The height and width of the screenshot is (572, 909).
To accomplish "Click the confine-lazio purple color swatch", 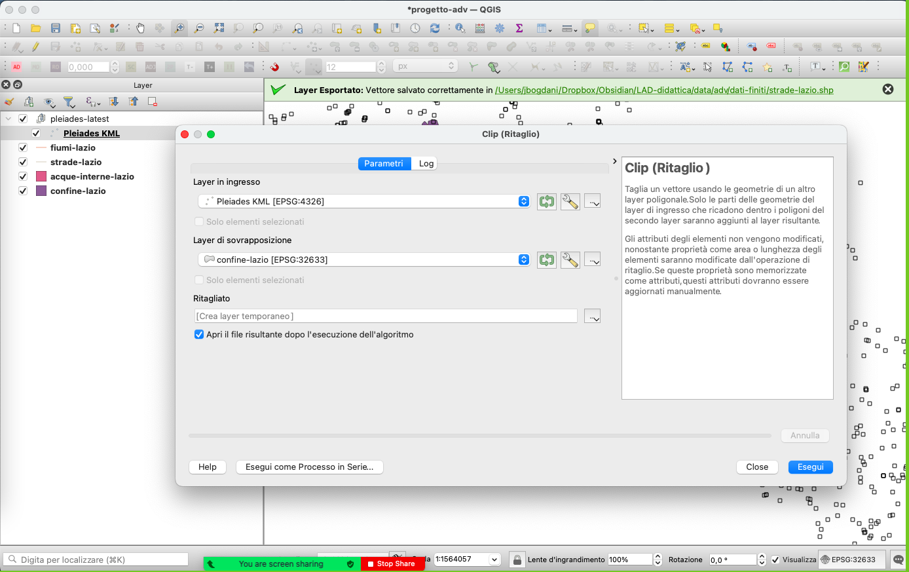I will (x=41, y=191).
